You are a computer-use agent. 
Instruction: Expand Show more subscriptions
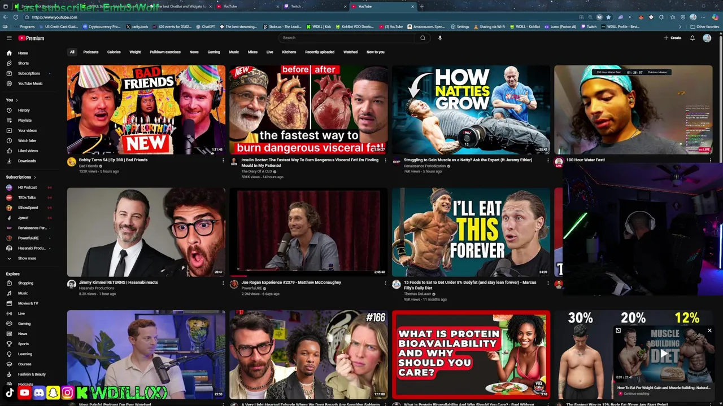[x=27, y=258]
